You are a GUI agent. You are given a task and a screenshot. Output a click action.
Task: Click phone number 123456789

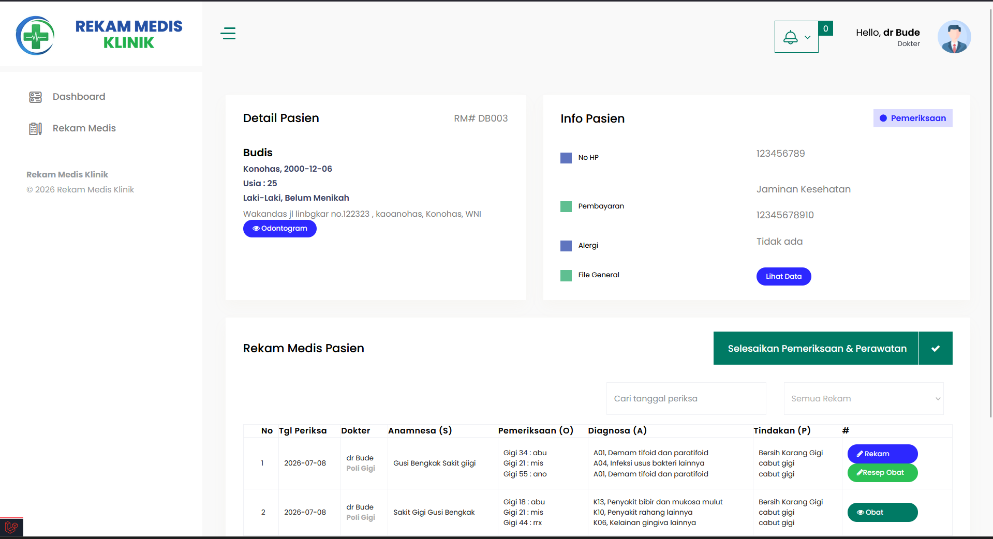[780, 154]
